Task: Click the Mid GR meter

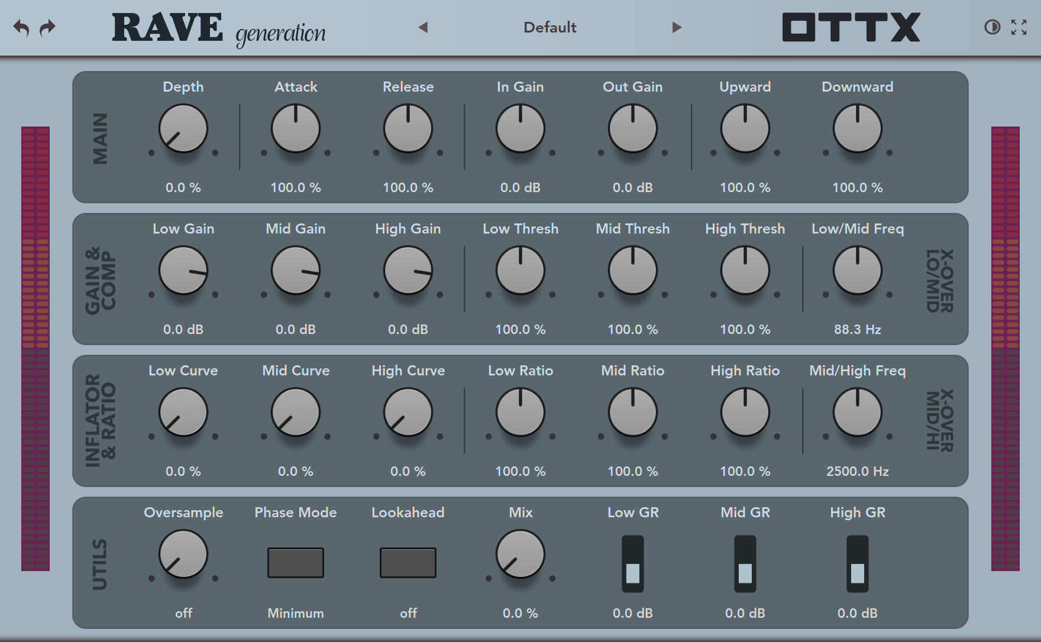Action: point(745,564)
